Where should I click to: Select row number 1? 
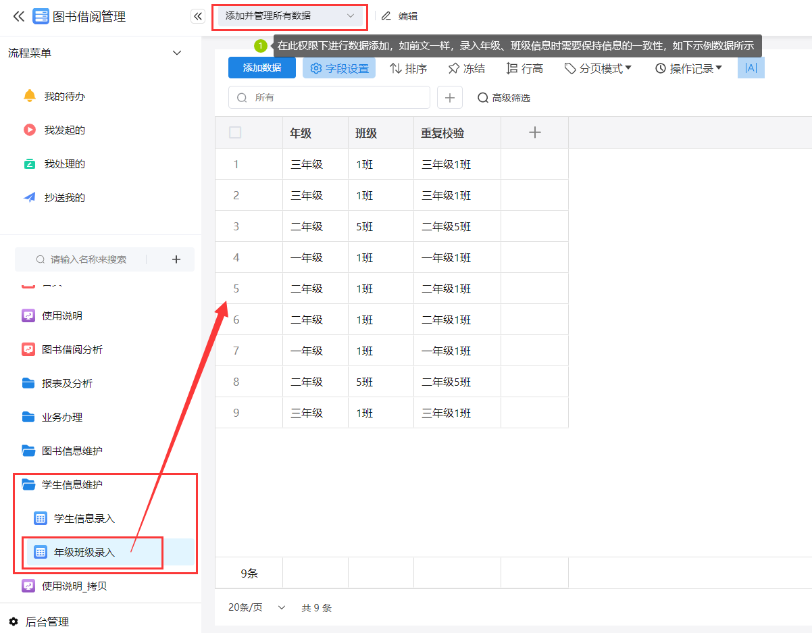(x=236, y=164)
